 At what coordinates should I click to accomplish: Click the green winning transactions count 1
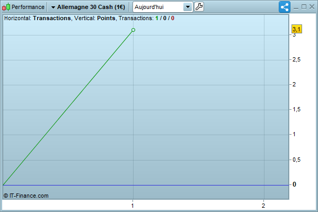(157, 18)
